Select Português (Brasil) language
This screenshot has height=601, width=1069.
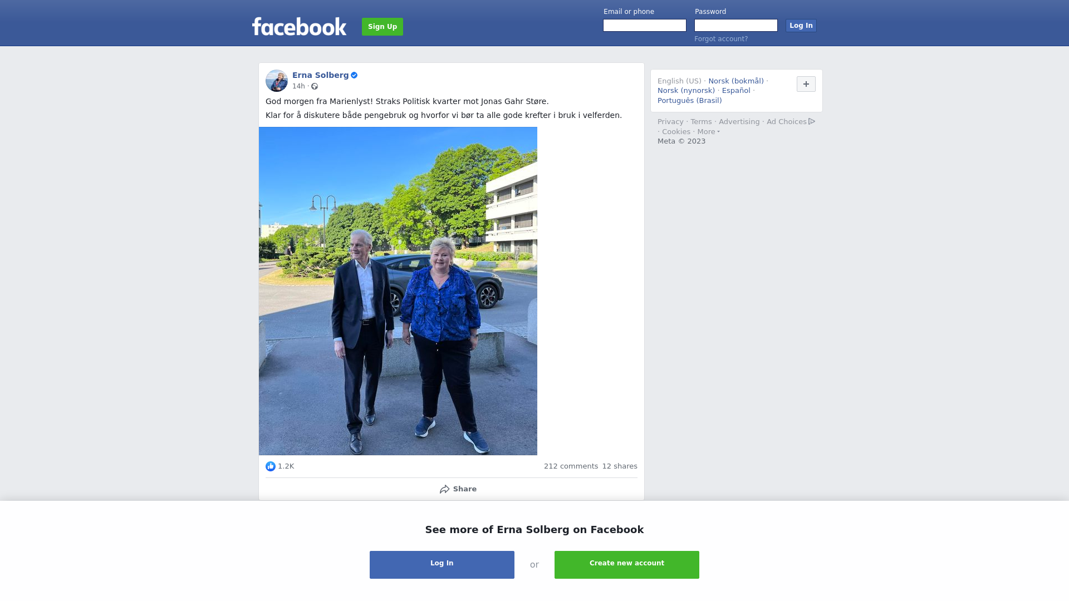tap(690, 101)
